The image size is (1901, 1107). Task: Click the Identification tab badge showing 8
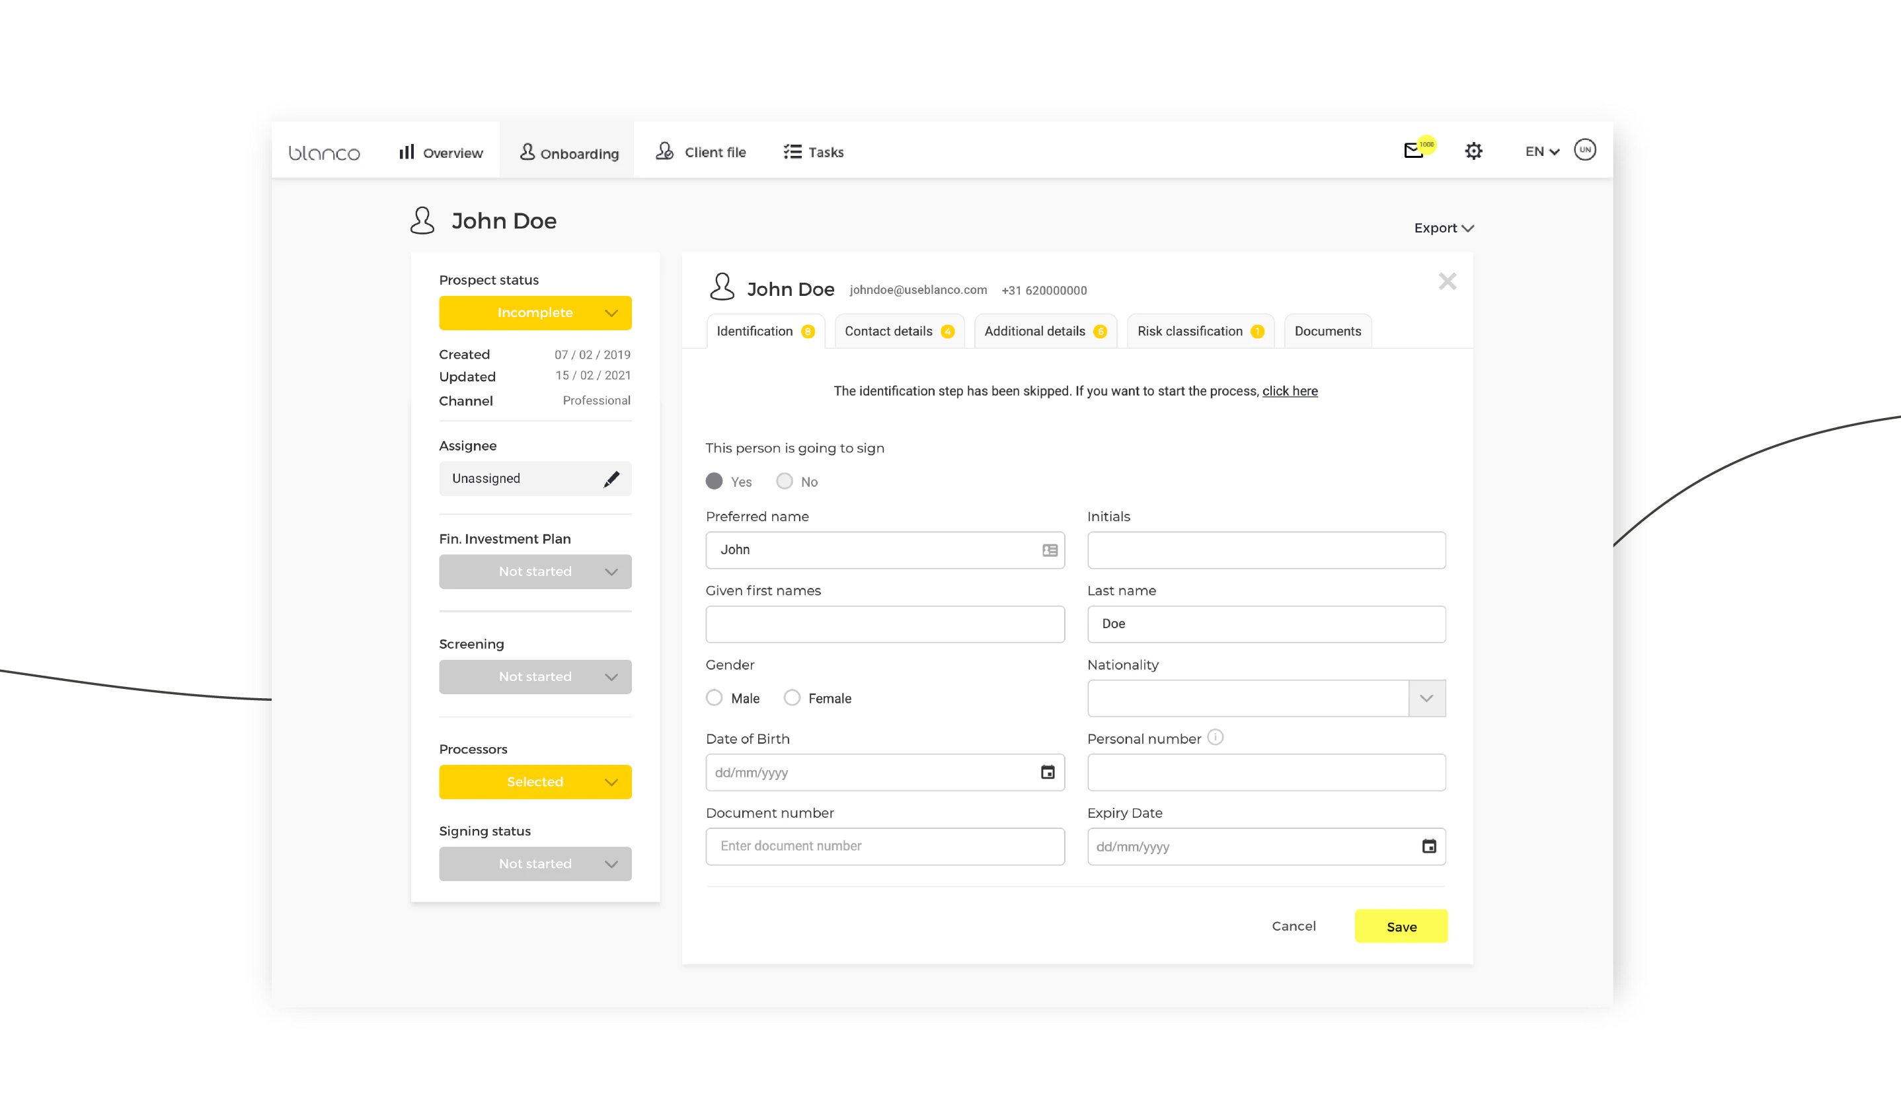click(x=808, y=332)
